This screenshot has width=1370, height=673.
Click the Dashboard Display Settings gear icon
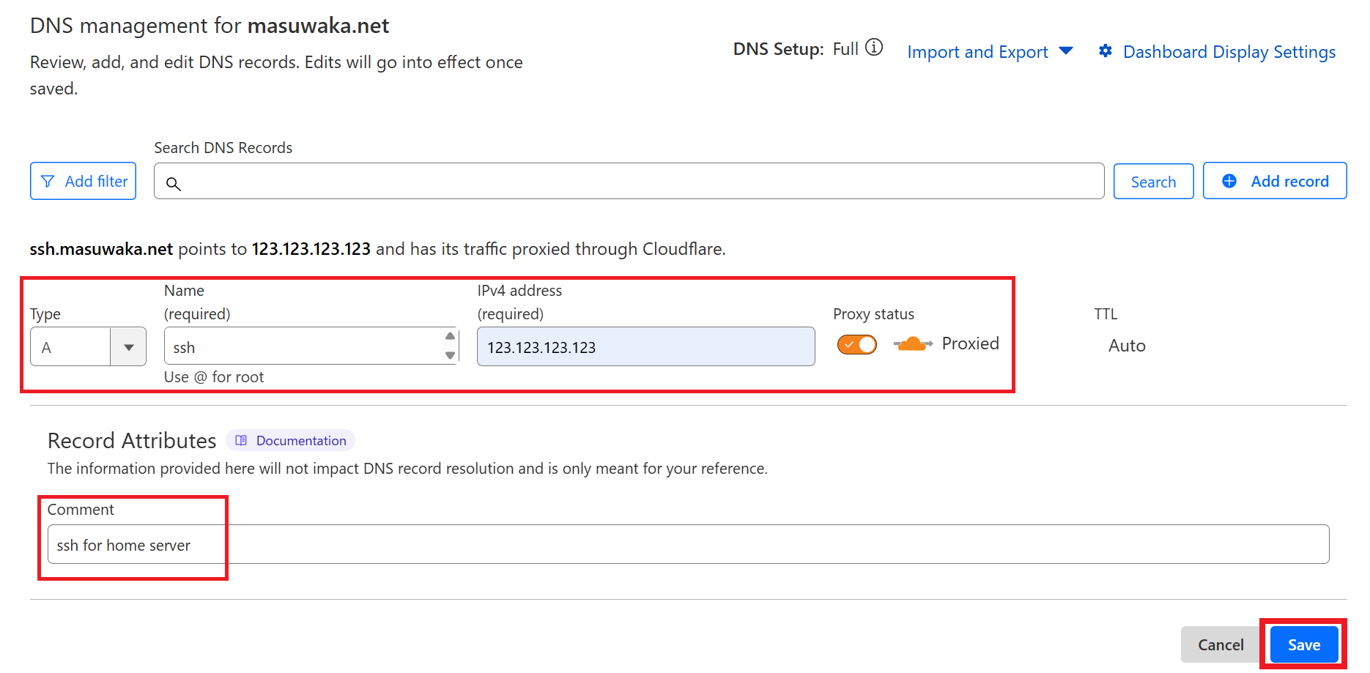[1106, 51]
